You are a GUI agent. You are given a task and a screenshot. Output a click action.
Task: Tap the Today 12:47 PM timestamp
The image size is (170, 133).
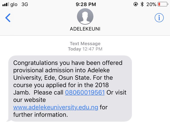coord(85,49)
